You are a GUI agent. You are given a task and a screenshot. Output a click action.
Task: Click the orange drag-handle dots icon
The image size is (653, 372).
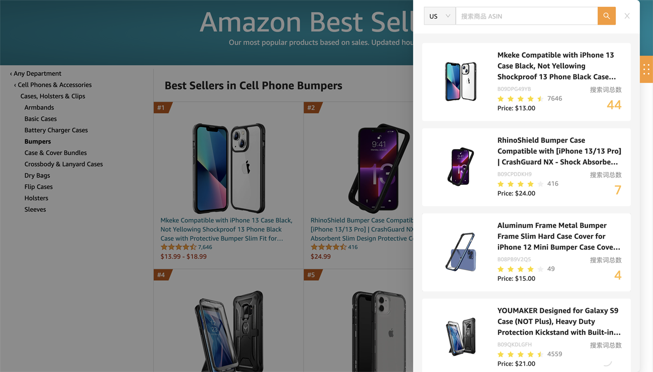(646, 69)
